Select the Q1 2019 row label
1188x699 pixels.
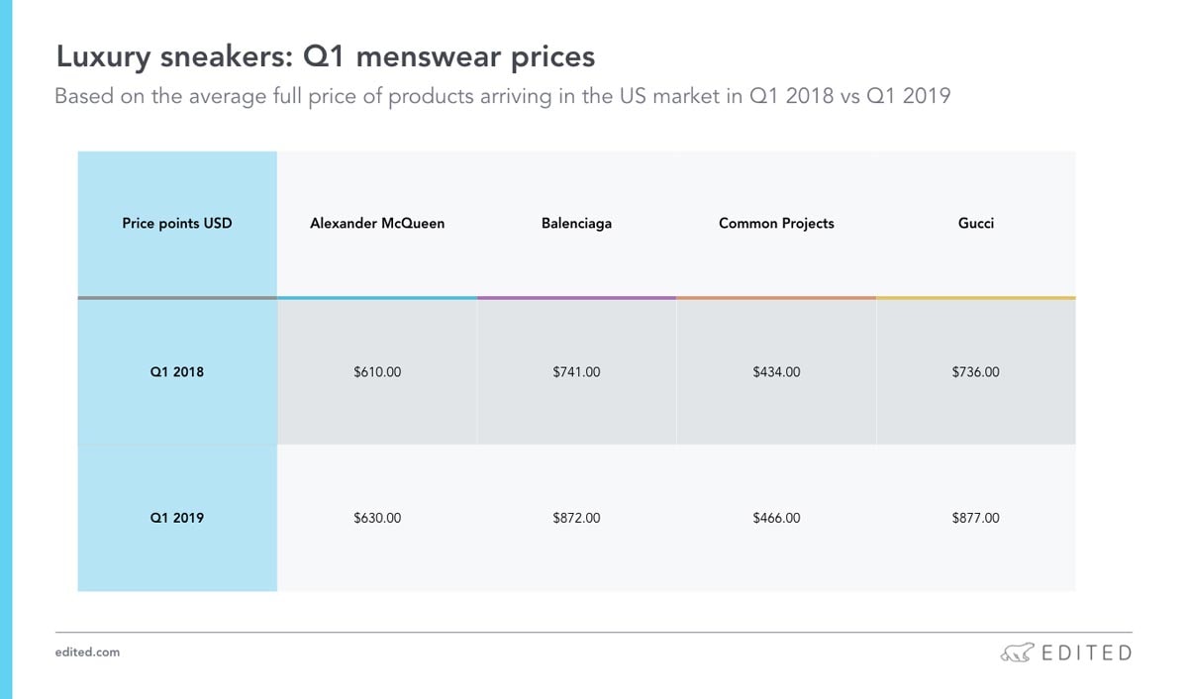pyautogui.click(x=177, y=518)
